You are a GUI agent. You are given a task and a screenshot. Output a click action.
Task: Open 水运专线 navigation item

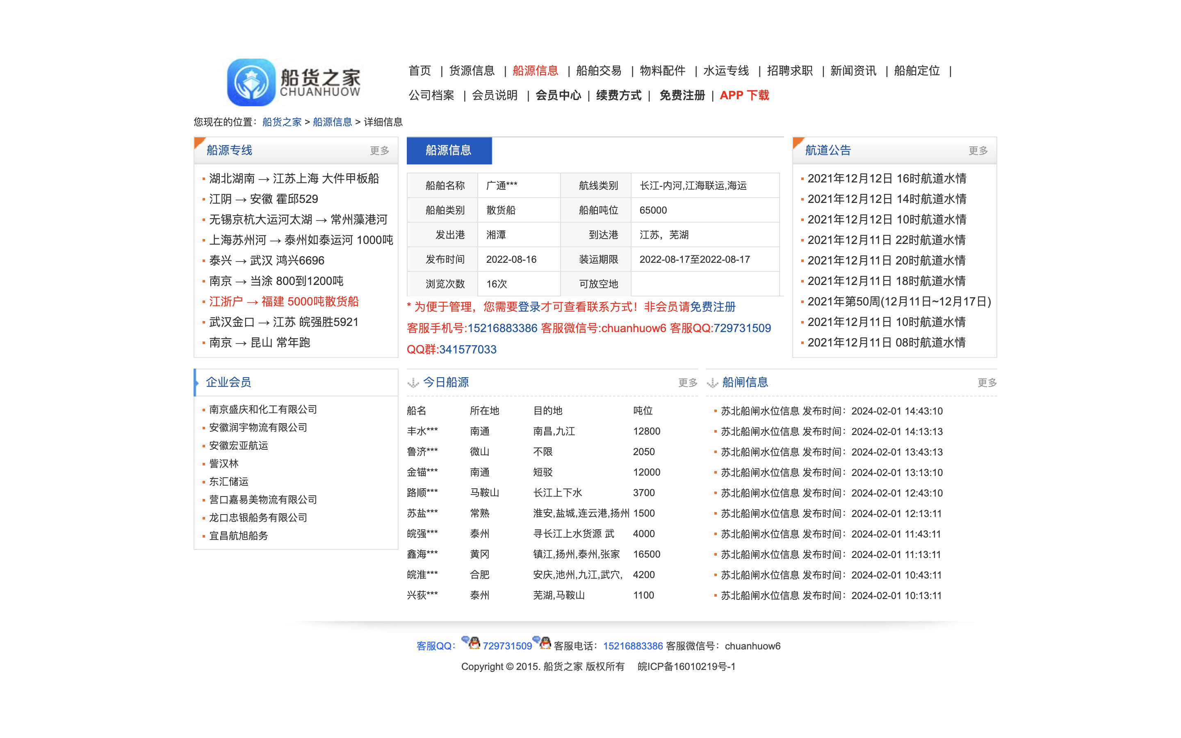point(726,71)
